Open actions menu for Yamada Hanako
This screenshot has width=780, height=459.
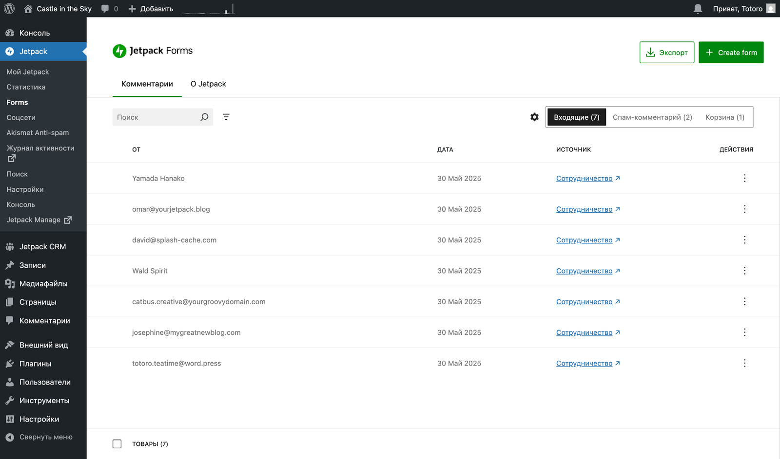click(744, 178)
